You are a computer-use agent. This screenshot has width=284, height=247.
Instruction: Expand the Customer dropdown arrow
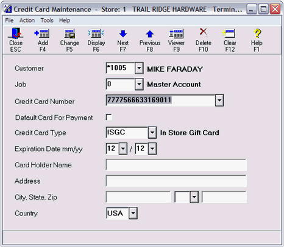tap(139, 68)
